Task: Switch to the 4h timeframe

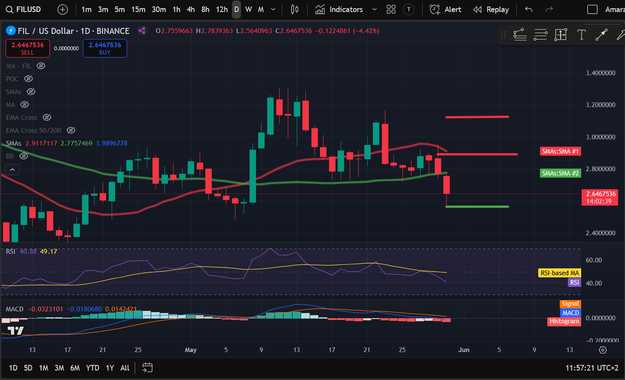Action: click(x=191, y=9)
